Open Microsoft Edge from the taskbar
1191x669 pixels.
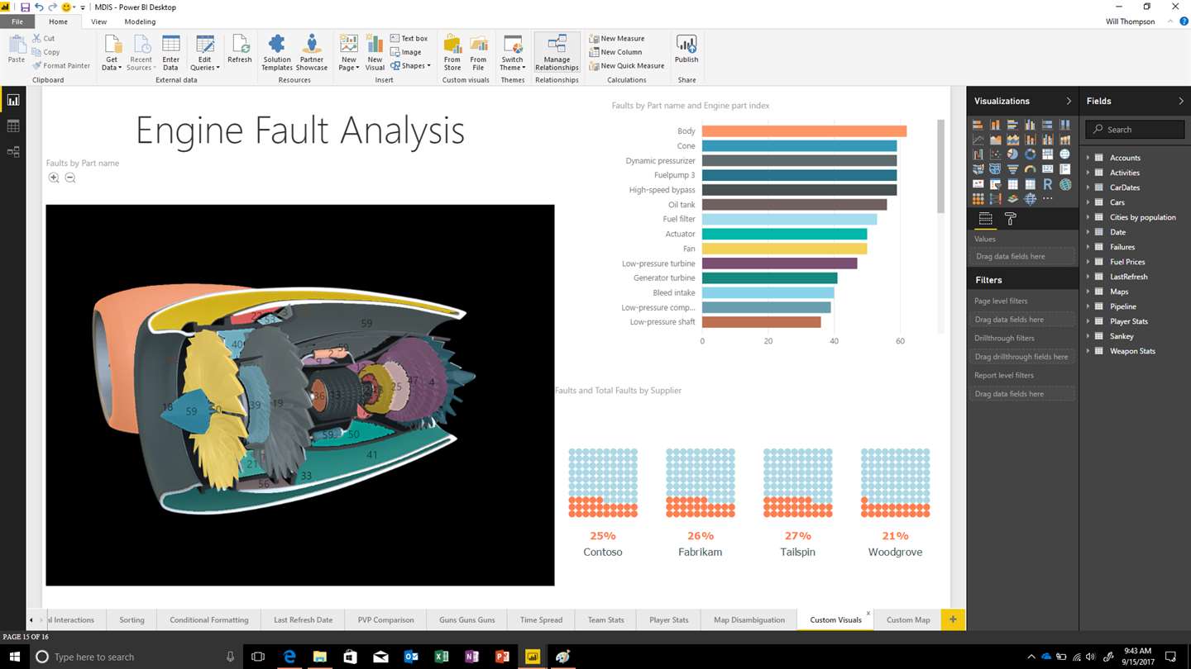[x=289, y=657]
